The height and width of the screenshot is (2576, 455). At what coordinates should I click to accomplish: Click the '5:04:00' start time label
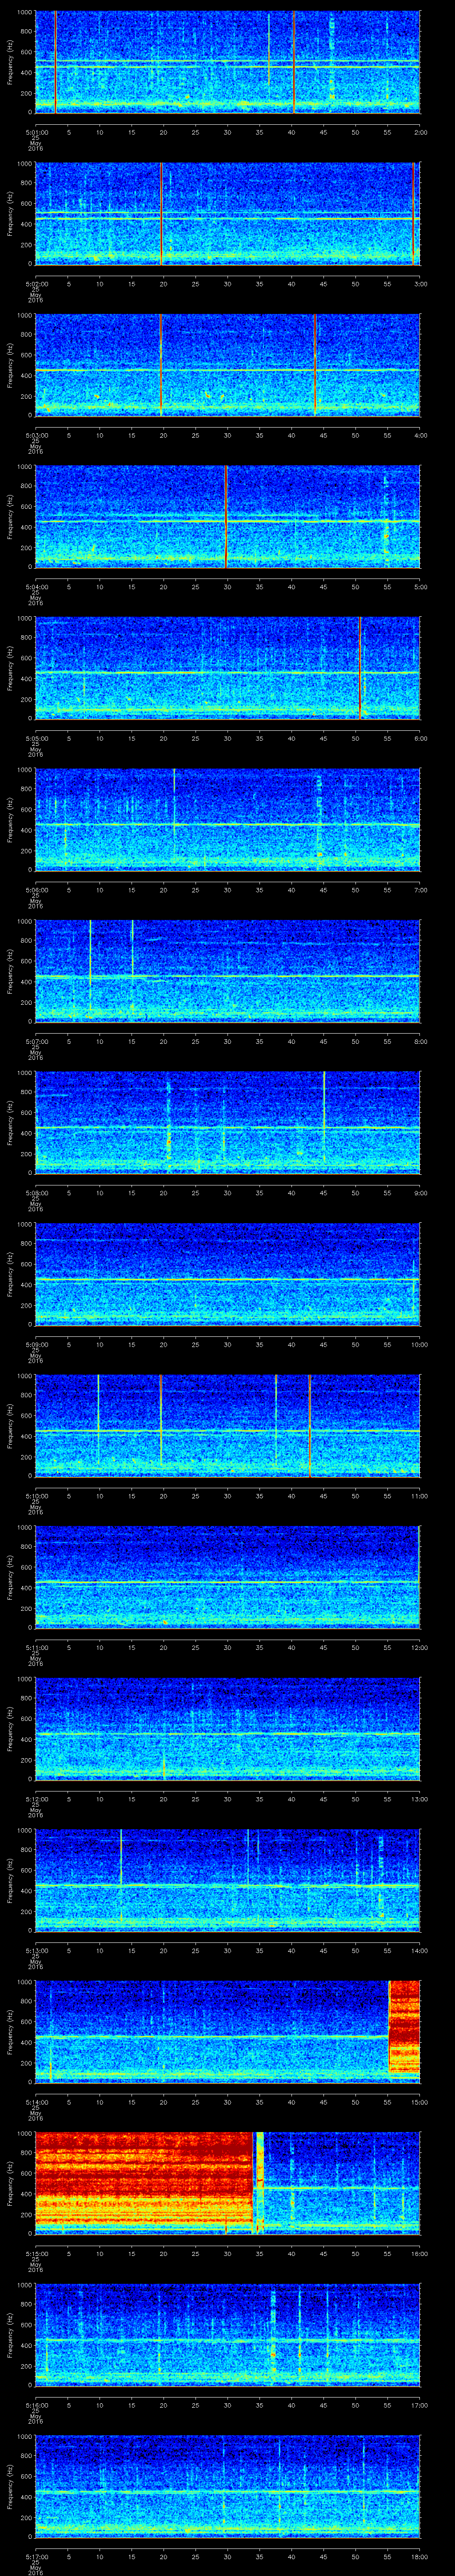[37, 587]
